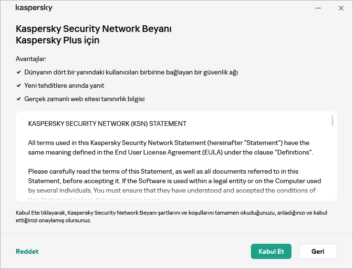
Task: Click the 'All terms used in this' paragraph
Action: (169, 147)
